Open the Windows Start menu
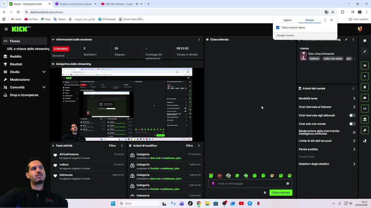The width and height of the screenshot is (371, 208). 113,203
